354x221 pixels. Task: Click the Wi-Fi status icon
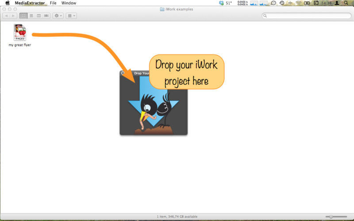click(298, 3)
